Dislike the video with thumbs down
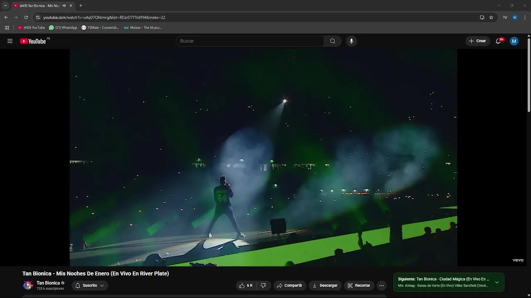Image resolution: width=531 pixels, height=298 pixels. click(x=263, y=286)
